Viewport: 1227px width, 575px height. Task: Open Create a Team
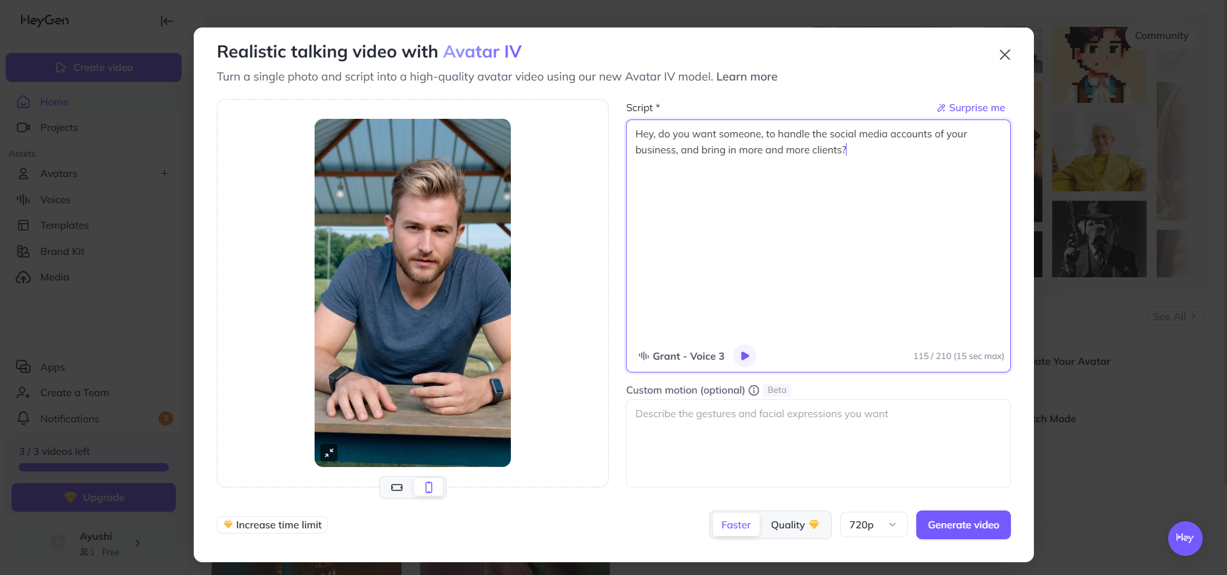(x=93, y=393)
